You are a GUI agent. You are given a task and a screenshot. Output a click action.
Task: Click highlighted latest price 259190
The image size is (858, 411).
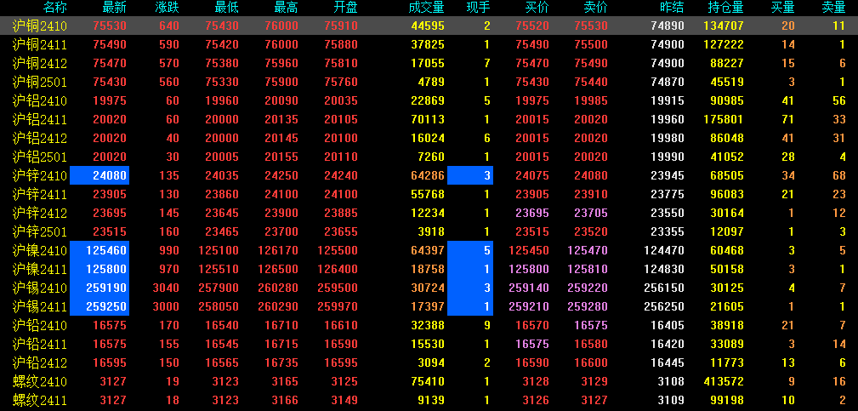(99, 288)
